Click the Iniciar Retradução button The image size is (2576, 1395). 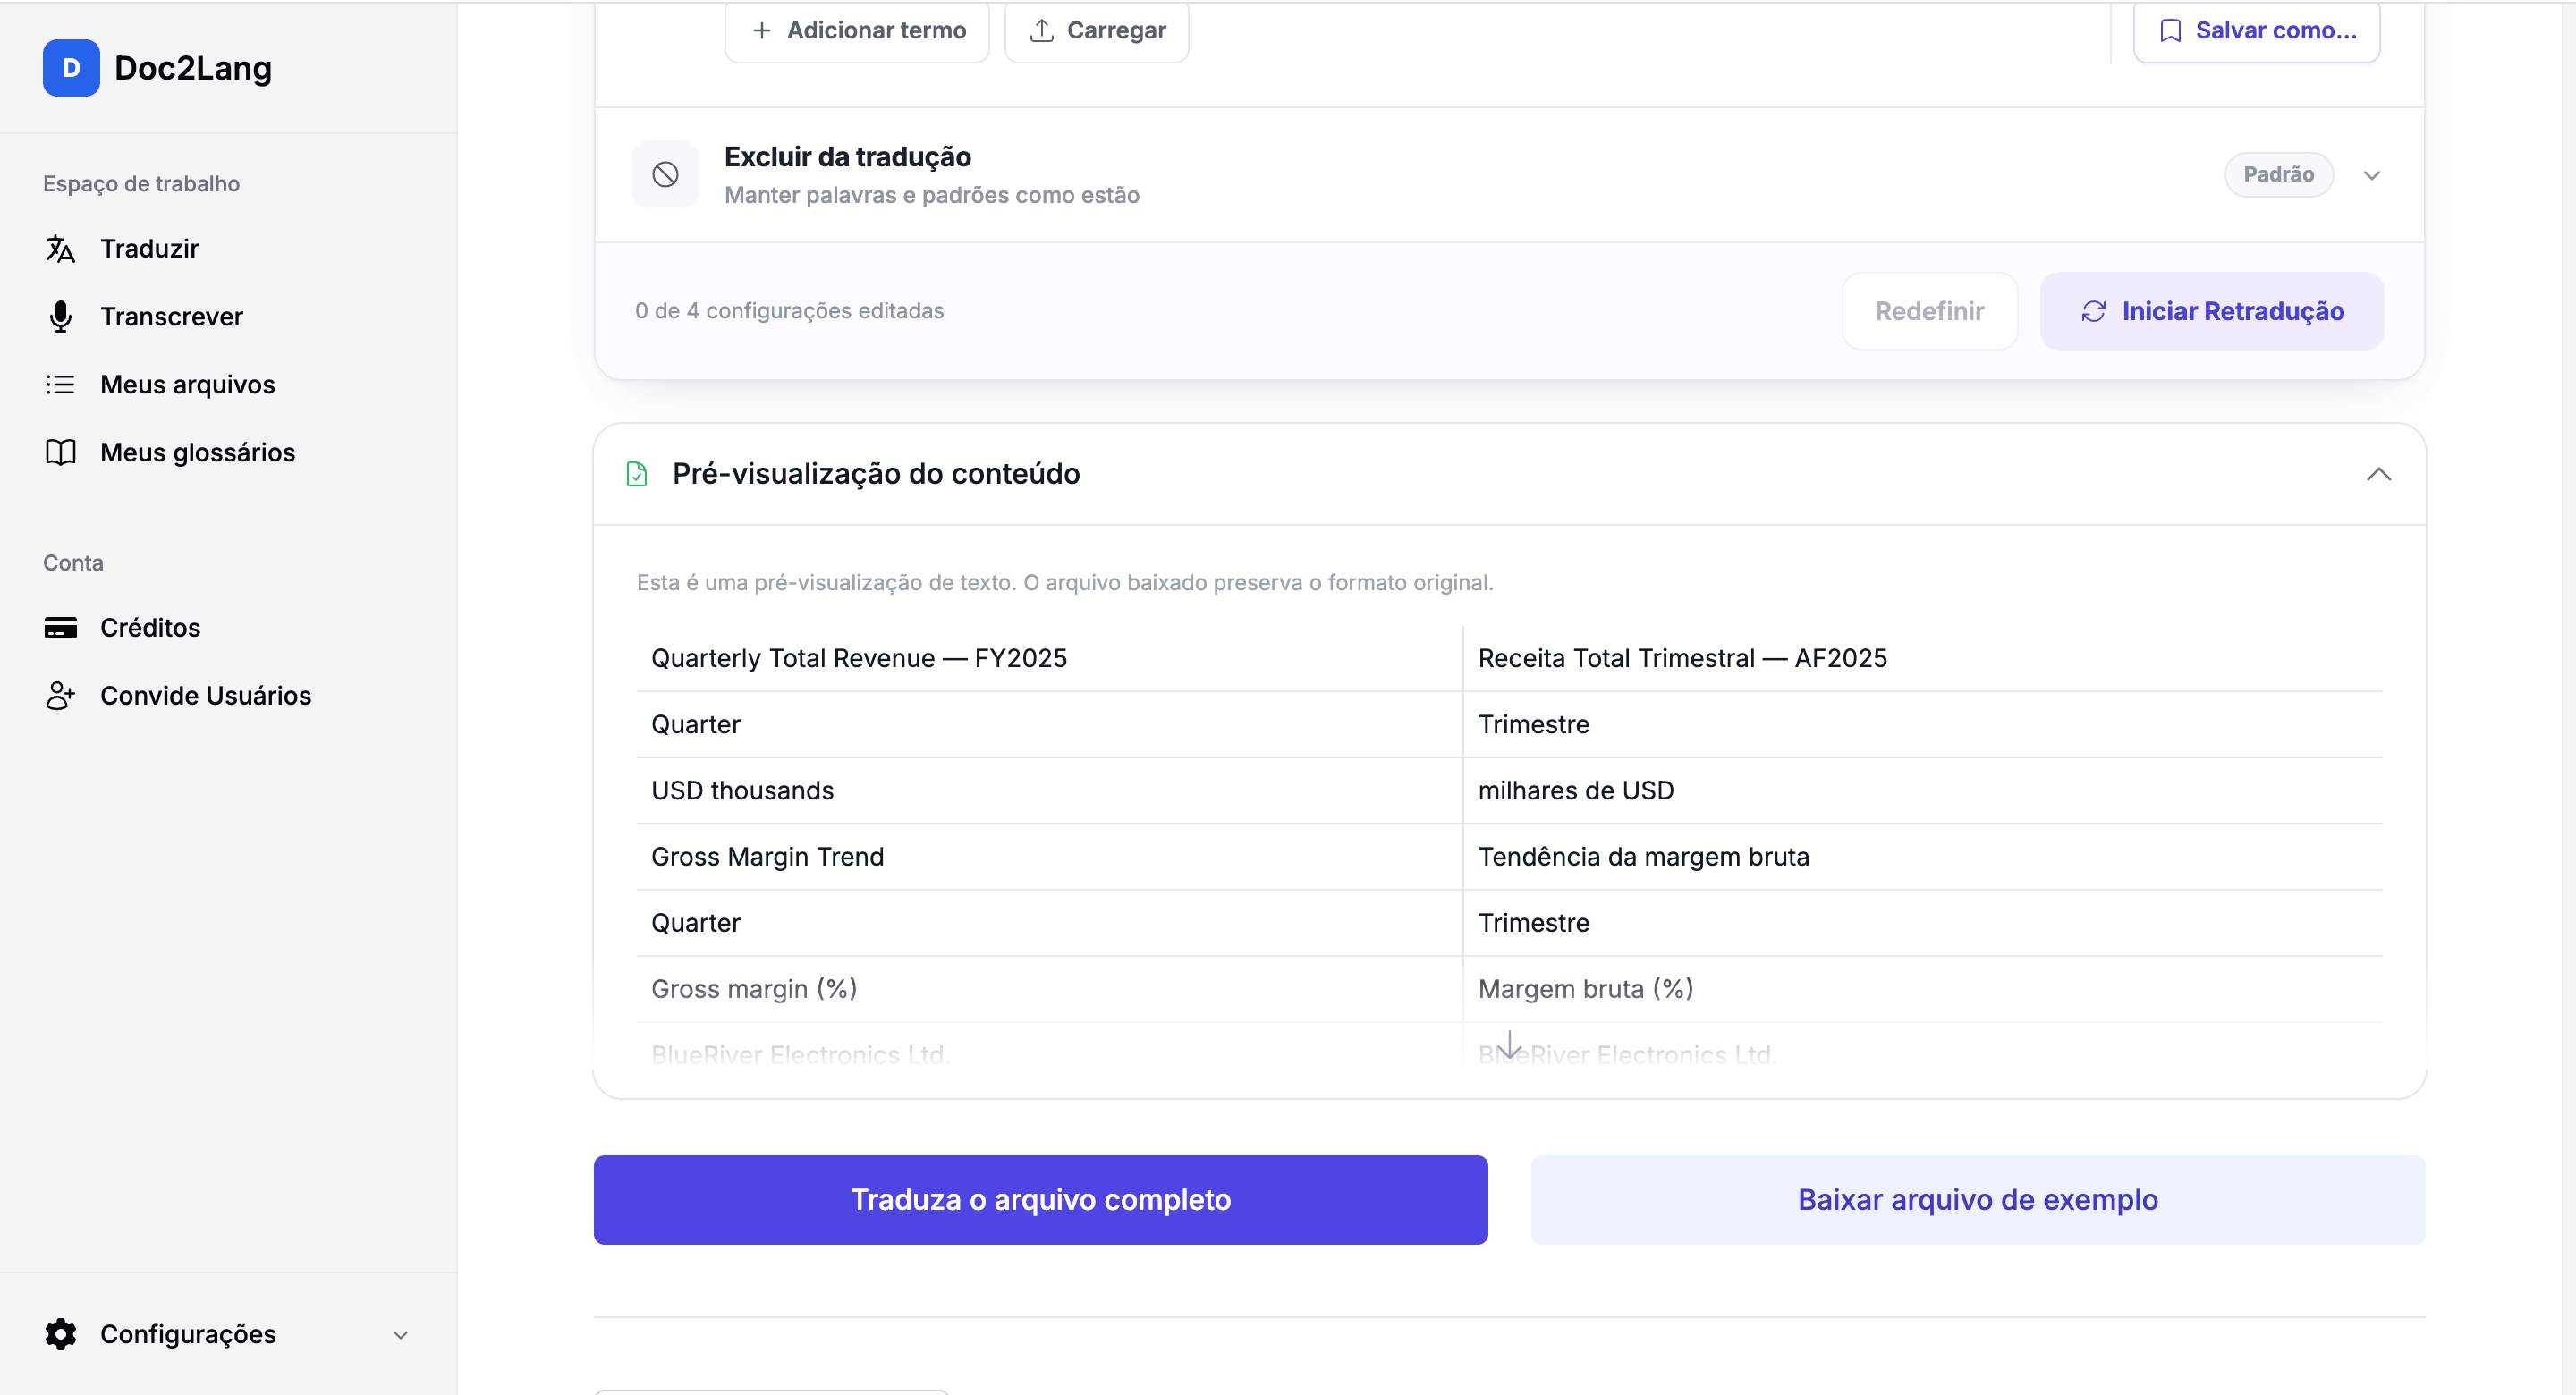[2211, 311]
